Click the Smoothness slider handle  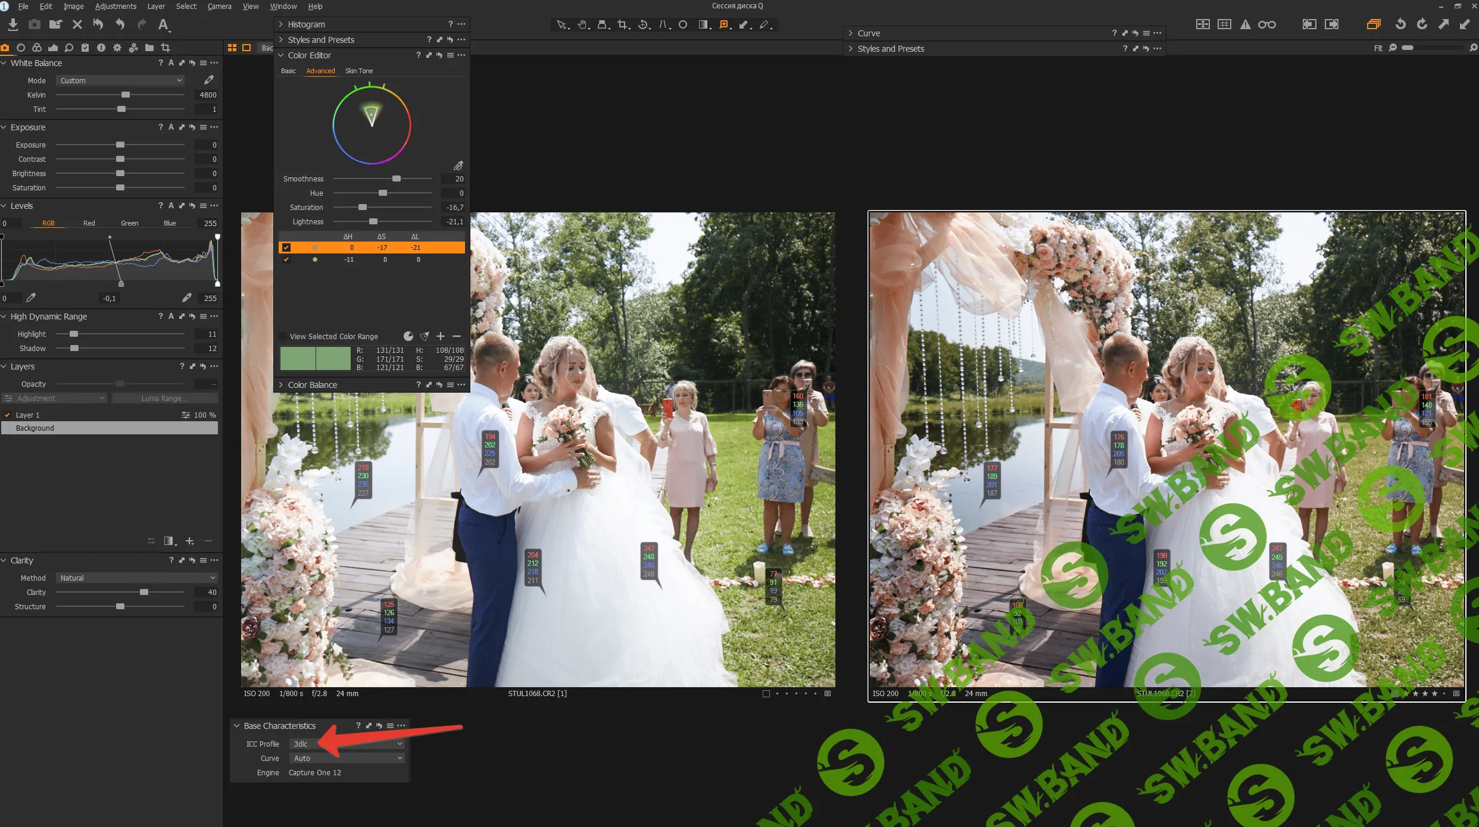[x=397, y=178]
